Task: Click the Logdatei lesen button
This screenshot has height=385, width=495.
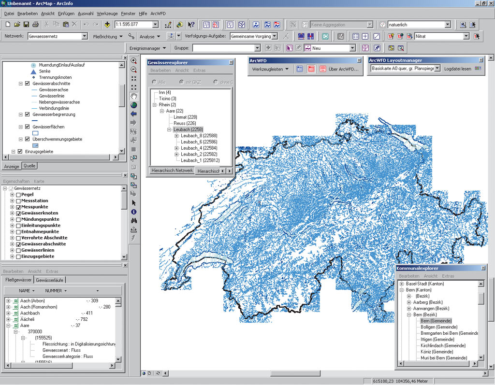Action: click(x=458, y=69)
